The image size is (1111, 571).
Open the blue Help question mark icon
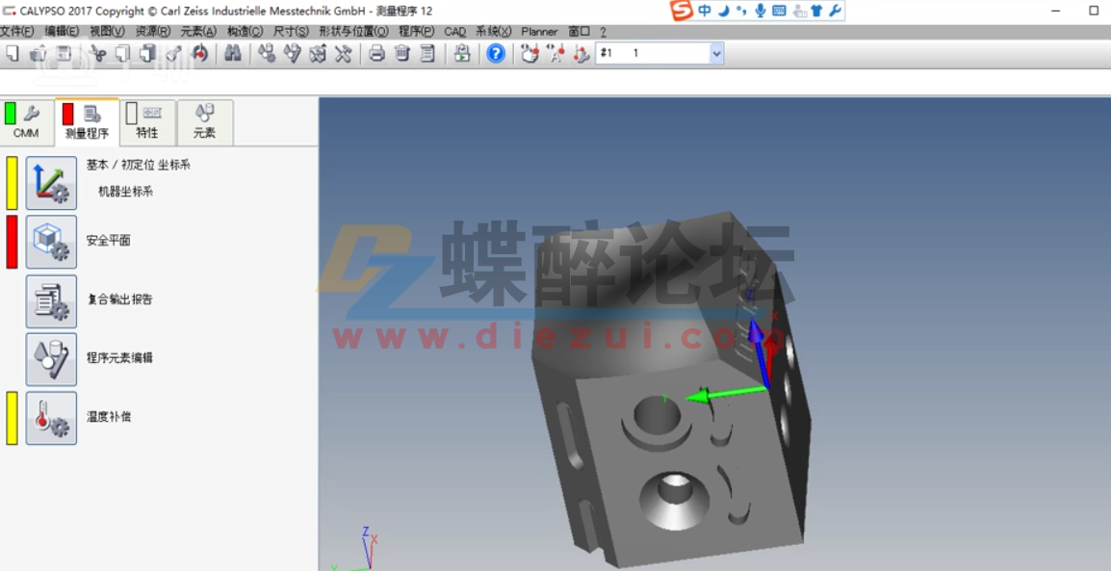pyautogui.click(x=495, y=53)
